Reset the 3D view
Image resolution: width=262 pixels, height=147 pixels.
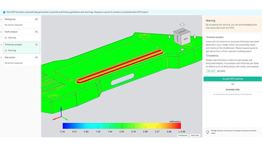tap(195, 135)
